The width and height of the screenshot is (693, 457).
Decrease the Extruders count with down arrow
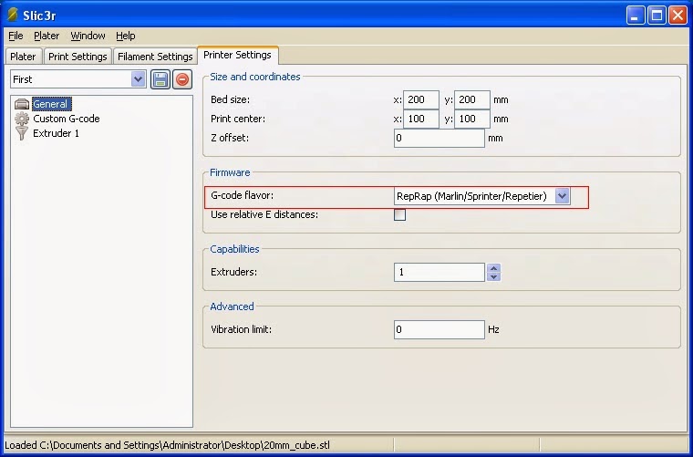click(493, 276)
